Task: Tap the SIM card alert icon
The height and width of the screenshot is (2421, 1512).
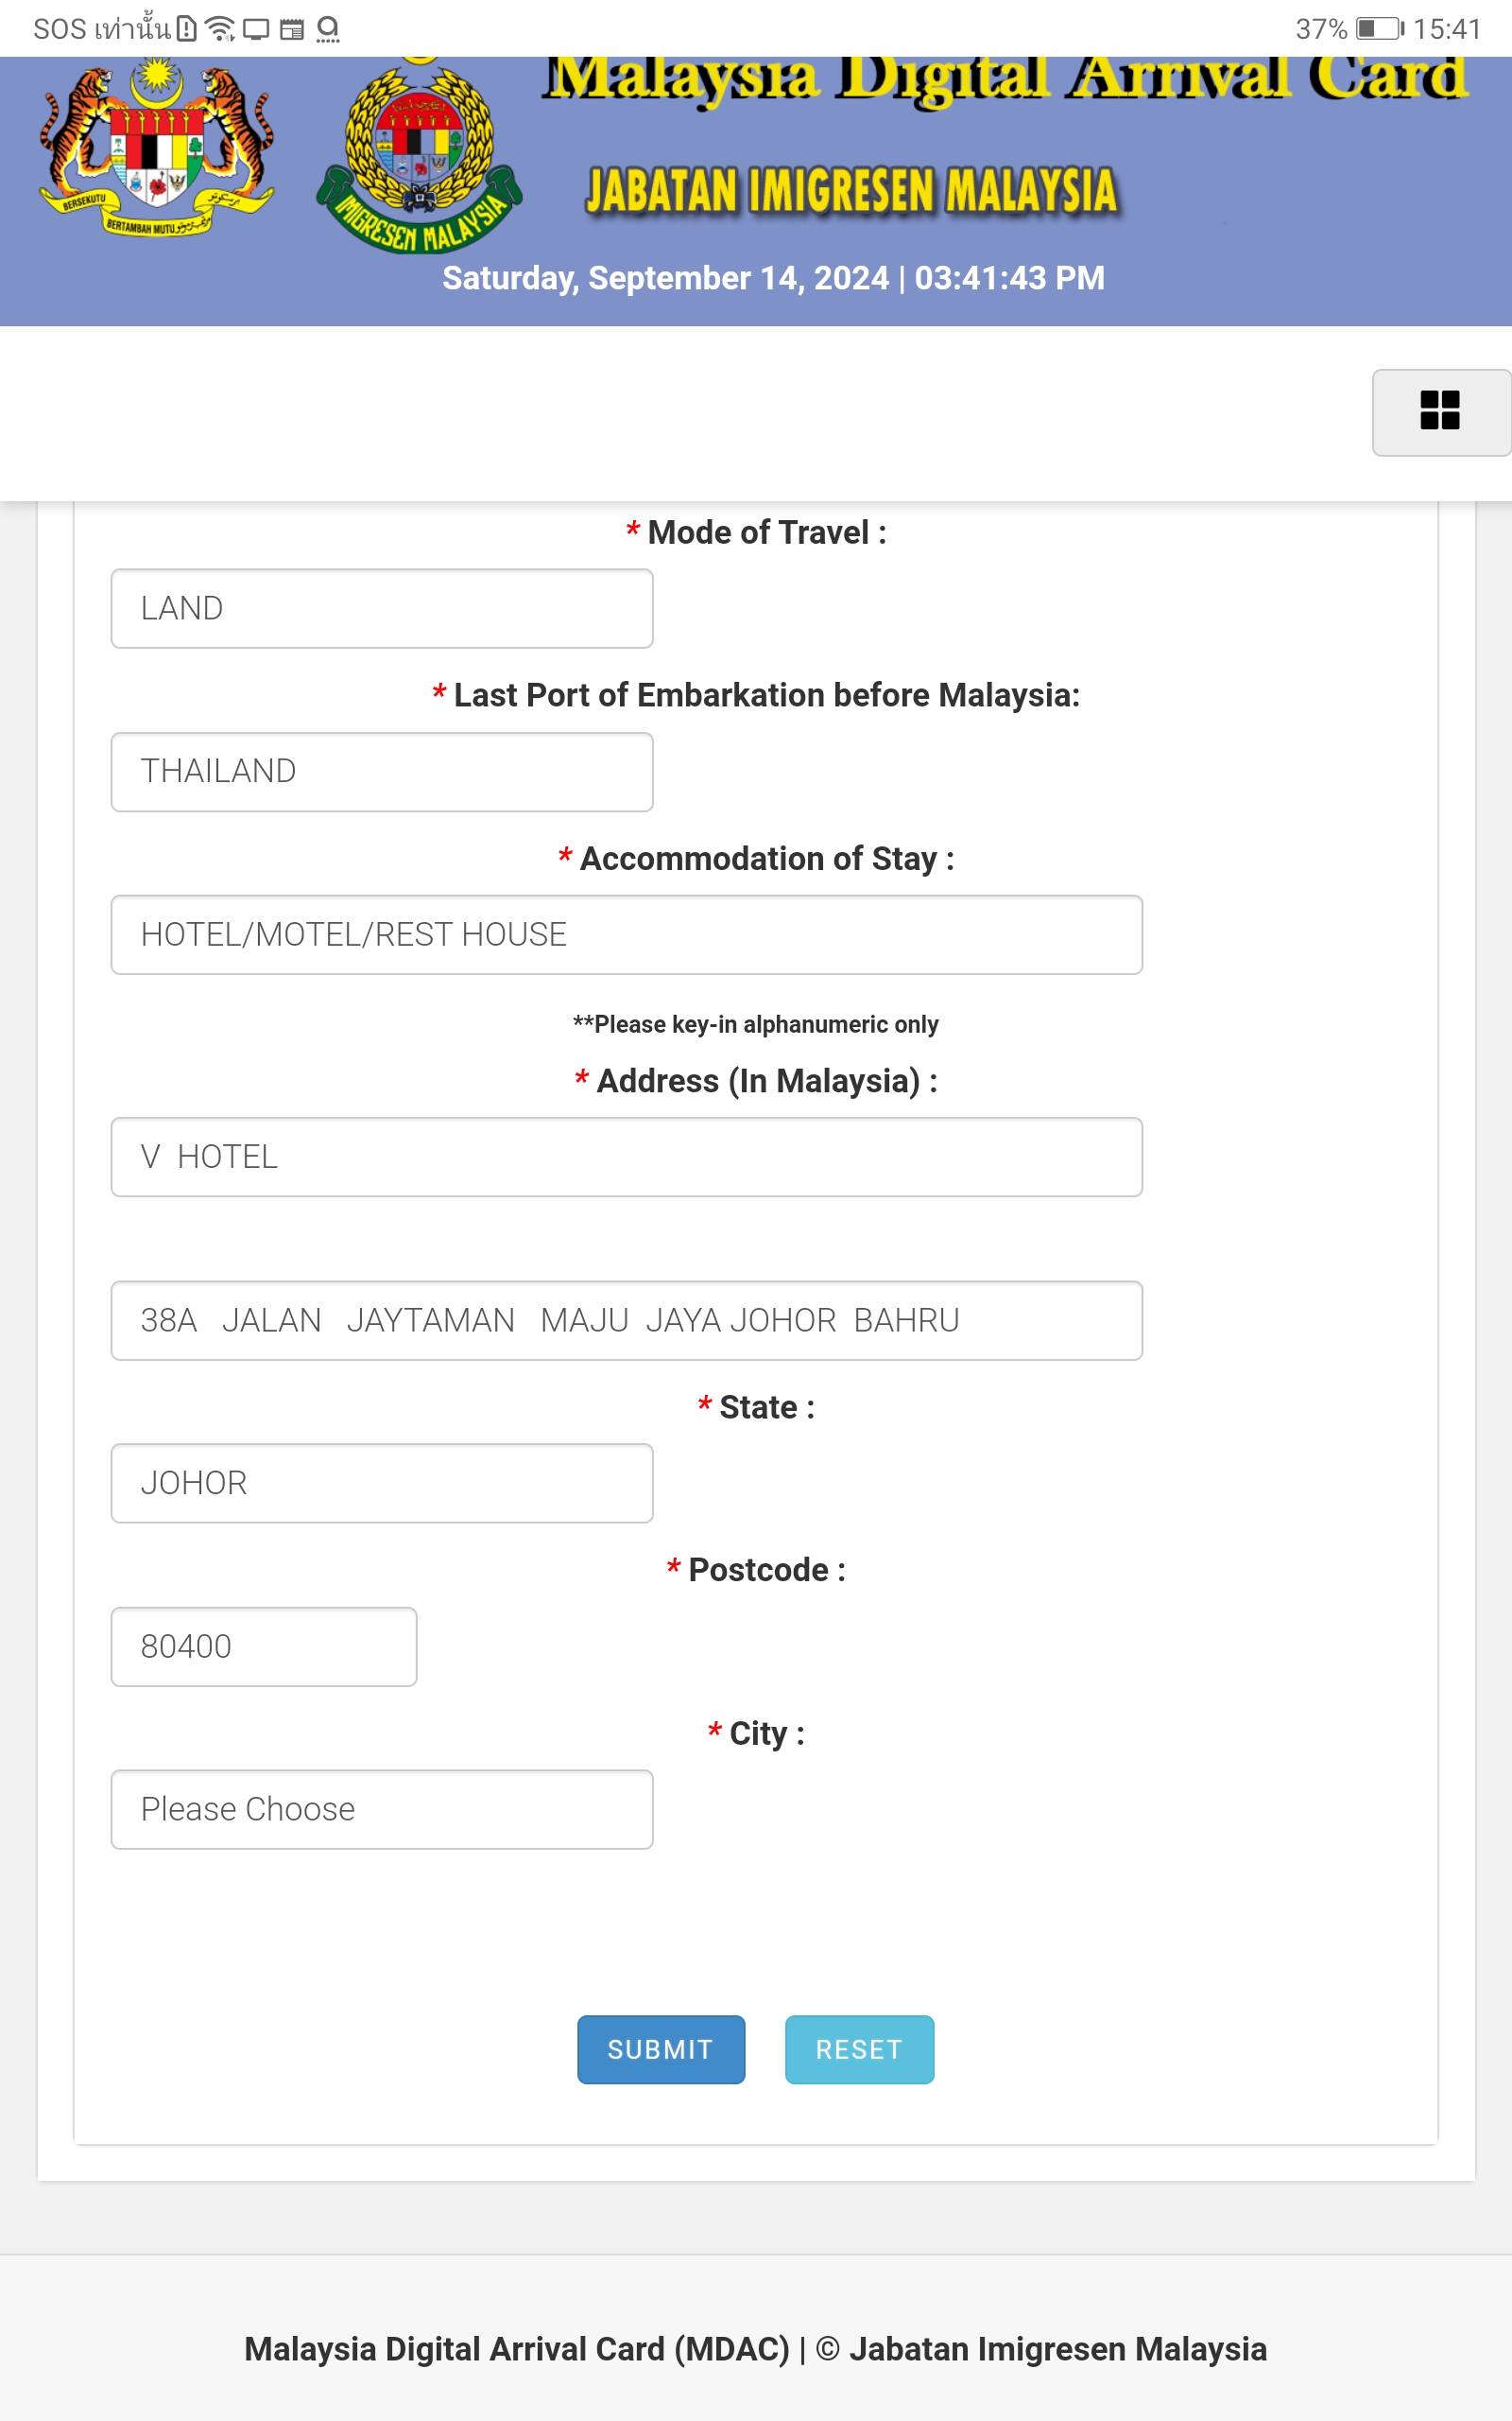Action: 187,29
